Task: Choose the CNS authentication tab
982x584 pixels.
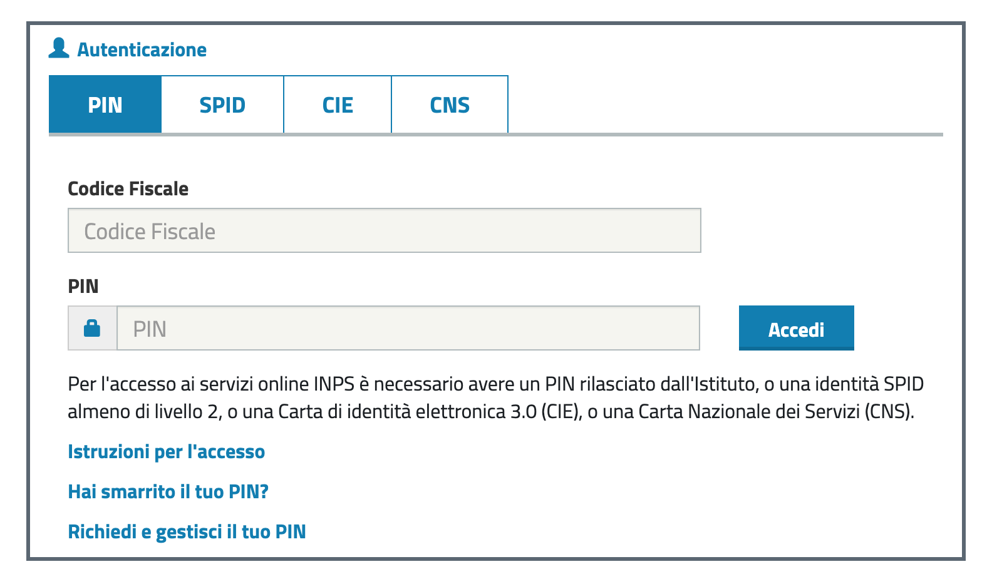Action: [x=450, y=105]
